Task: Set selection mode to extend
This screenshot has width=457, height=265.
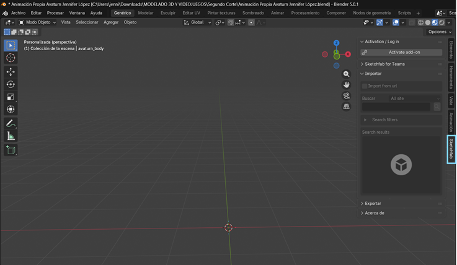Action: pos(14,32)
